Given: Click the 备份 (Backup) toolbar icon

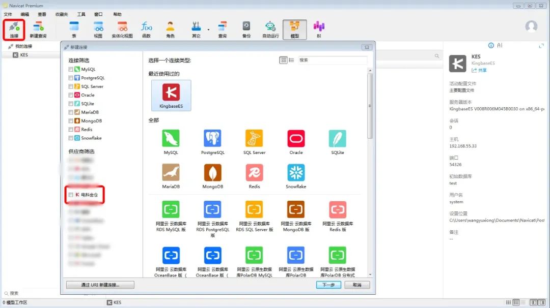Looking at the screenshot, I should (246, 29).
